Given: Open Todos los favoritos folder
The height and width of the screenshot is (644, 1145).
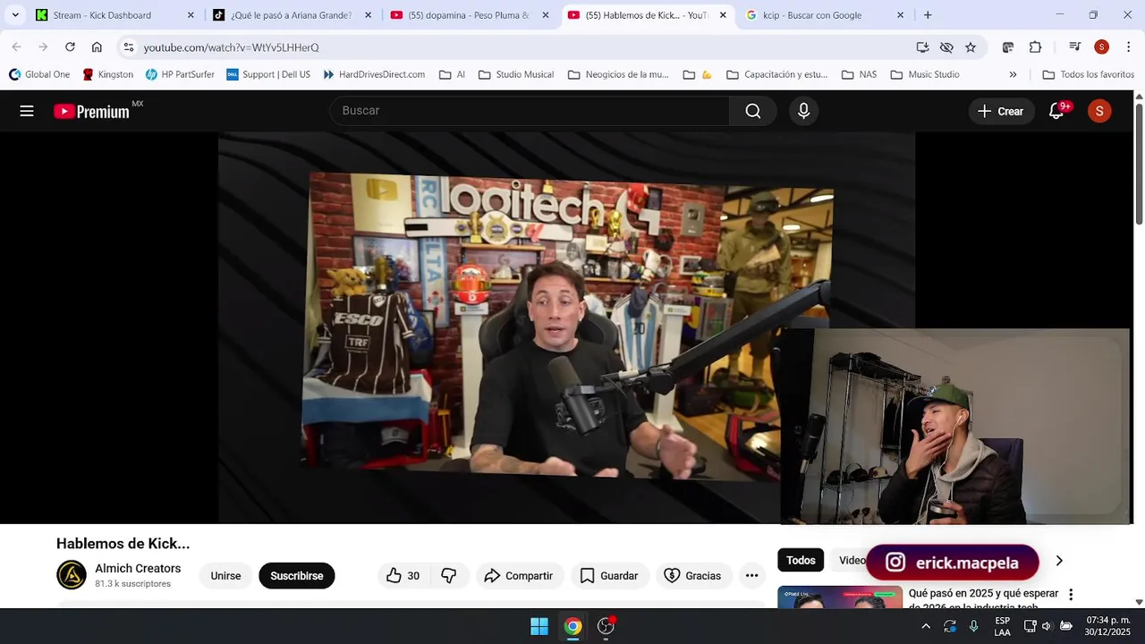Looking at the screenshot, I should (x=1088, y=74).
